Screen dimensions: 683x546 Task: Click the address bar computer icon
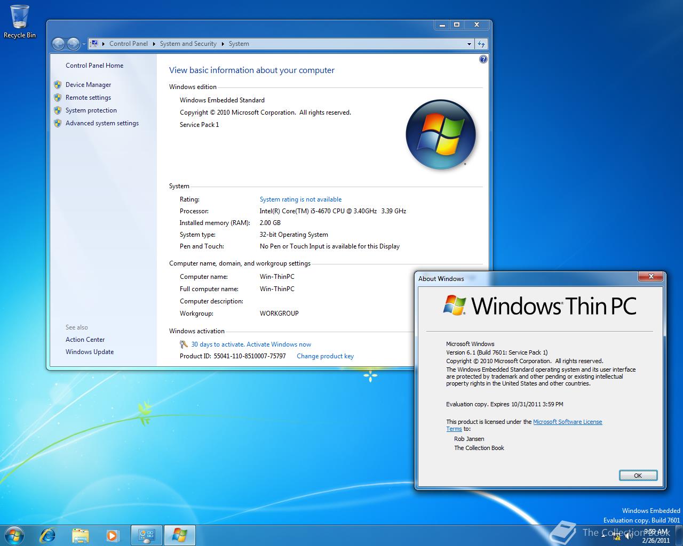coord(94,44)
